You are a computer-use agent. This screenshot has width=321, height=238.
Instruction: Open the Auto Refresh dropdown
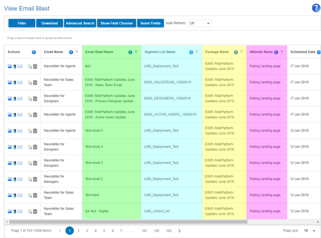200,24
